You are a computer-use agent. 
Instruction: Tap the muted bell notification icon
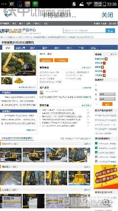coord(74,4)
